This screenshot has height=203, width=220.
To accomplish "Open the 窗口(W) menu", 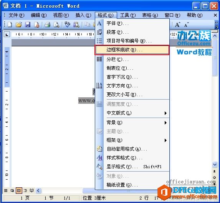I will [172, 15].
